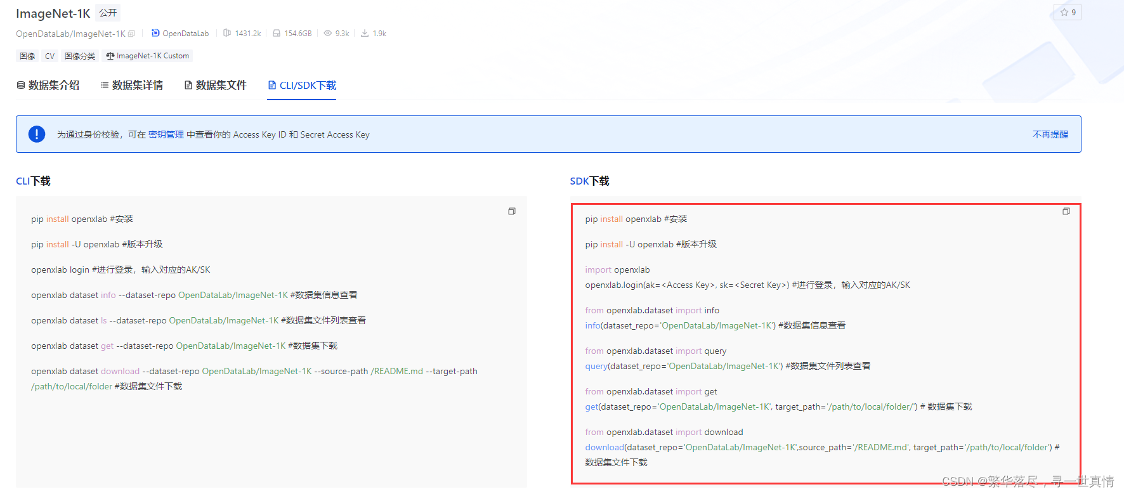Click the info(dataset_repo=...) line
Viewport: 1124px width, 494px height.
click(x=716, y=325)
